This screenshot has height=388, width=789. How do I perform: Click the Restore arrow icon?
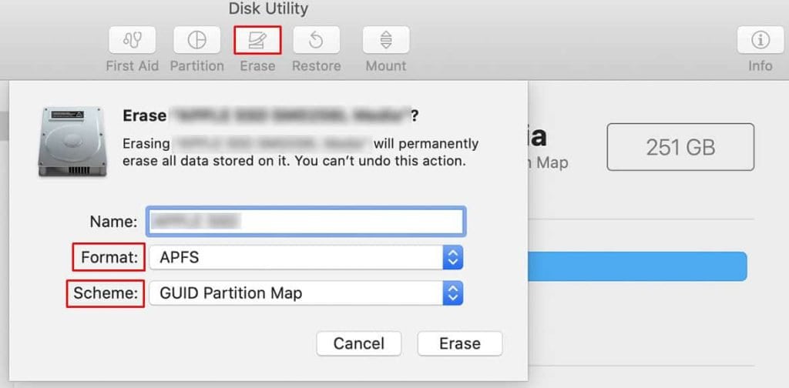coord(317,40)
